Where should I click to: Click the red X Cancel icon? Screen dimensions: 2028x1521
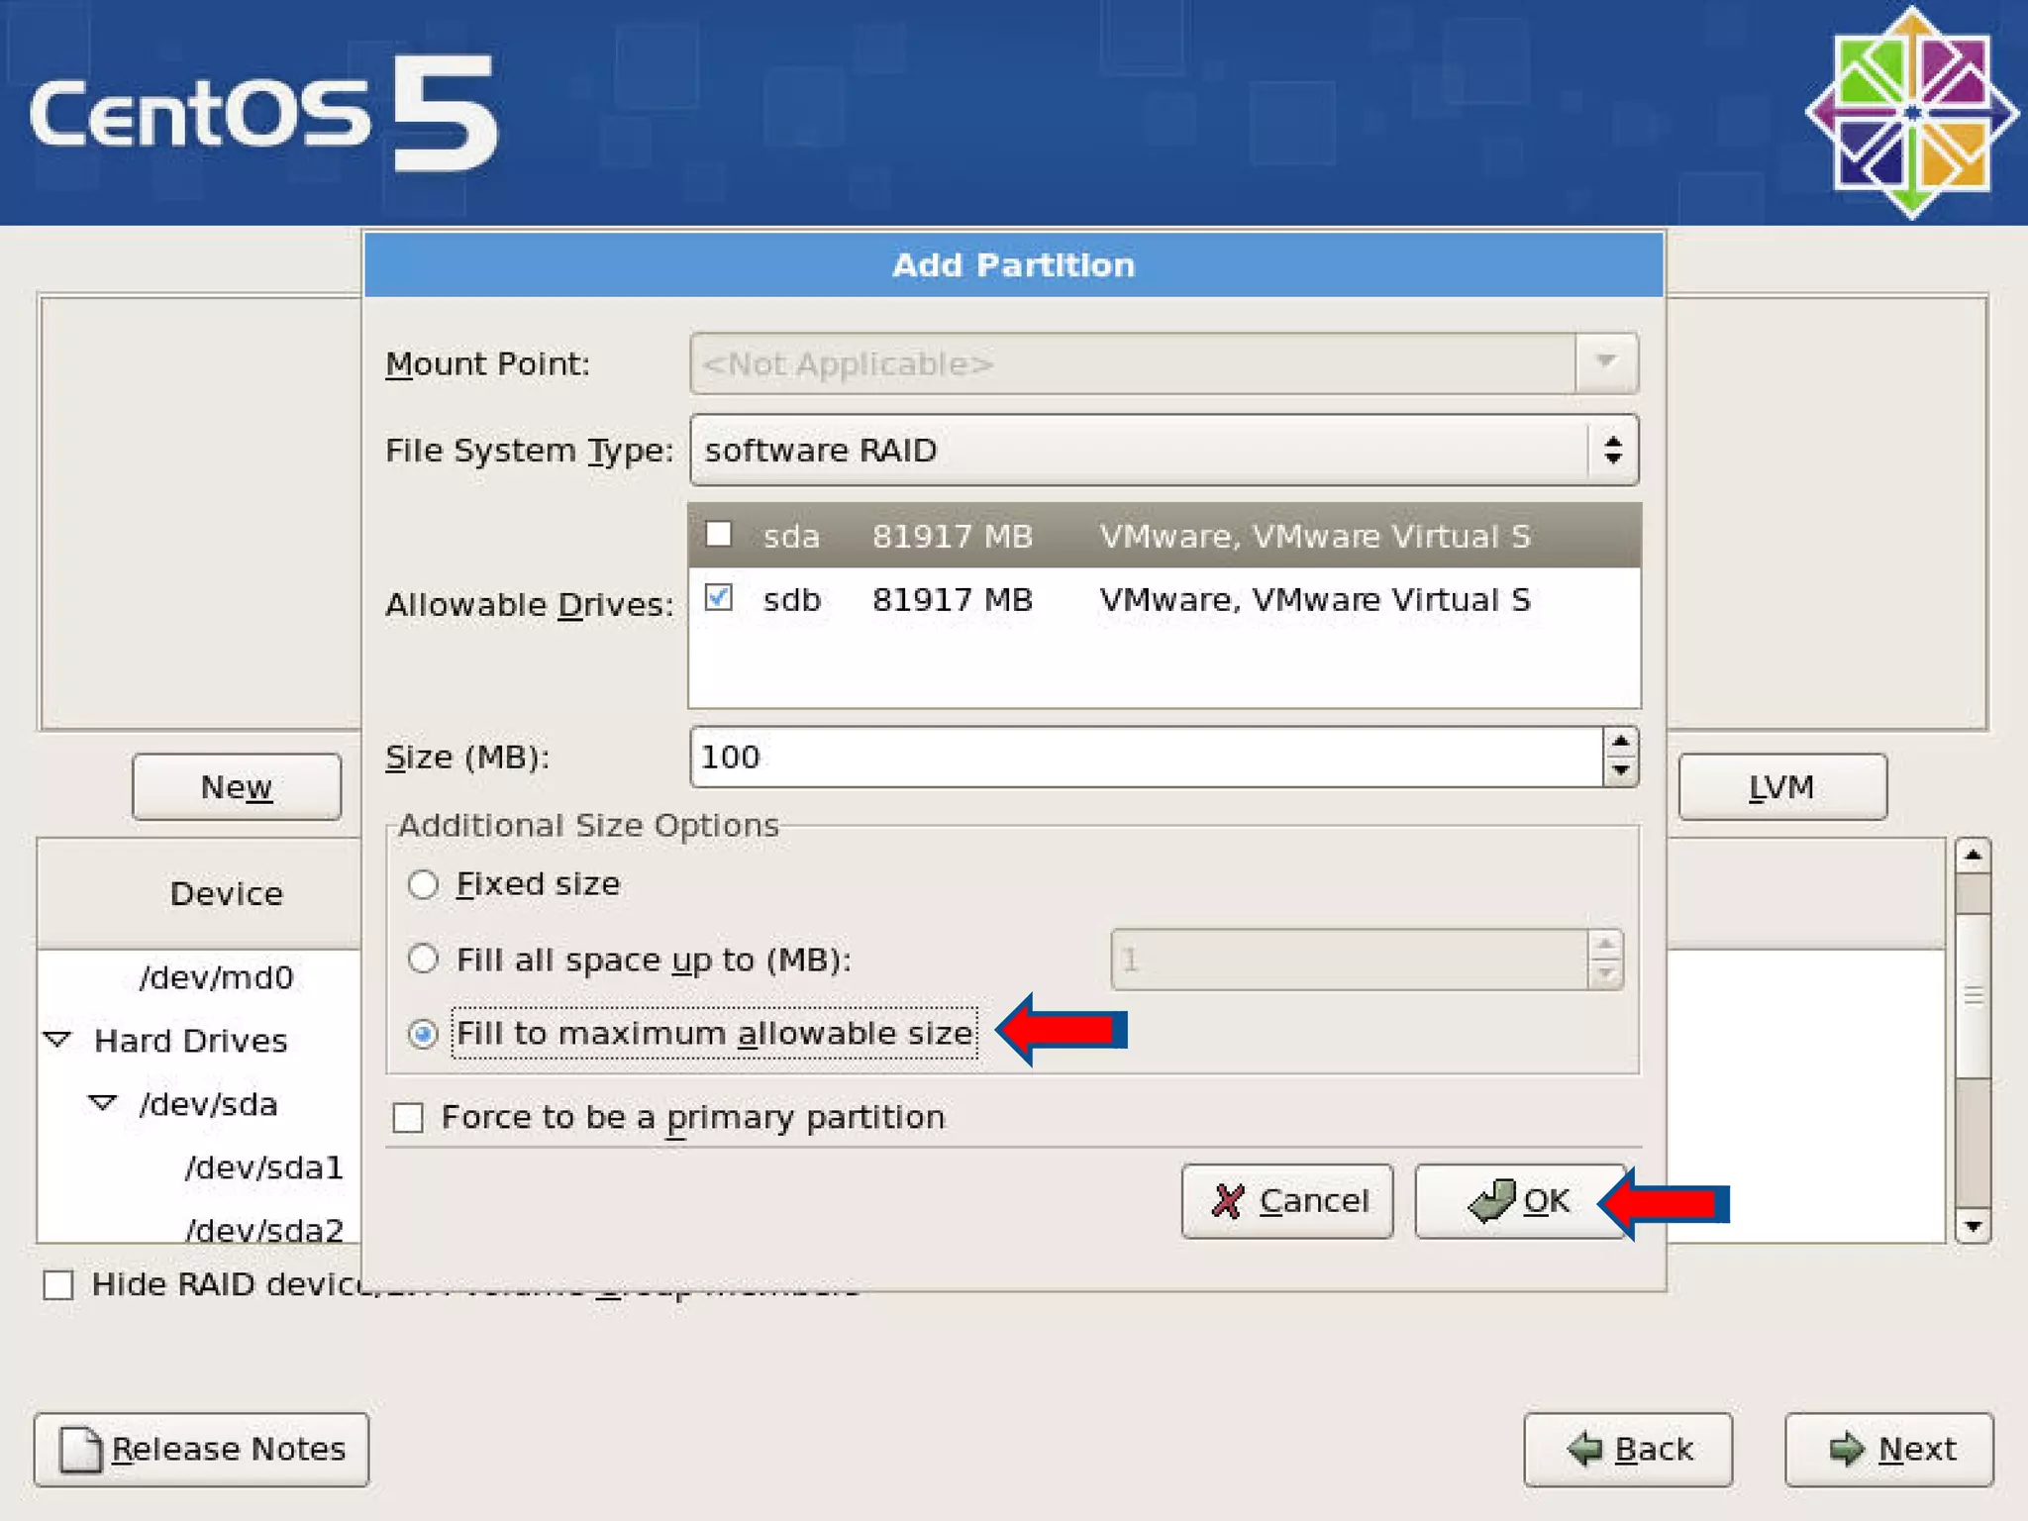[x=1227, y=1201]
